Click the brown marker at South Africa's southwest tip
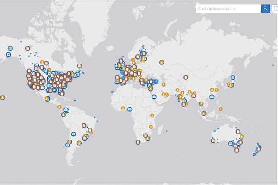This screenshot has height=185, width=278. 138,142
